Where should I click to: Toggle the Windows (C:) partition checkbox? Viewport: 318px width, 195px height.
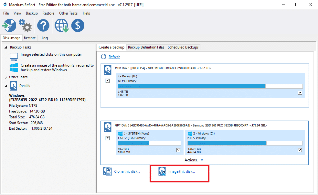click(x=300, y=150)
